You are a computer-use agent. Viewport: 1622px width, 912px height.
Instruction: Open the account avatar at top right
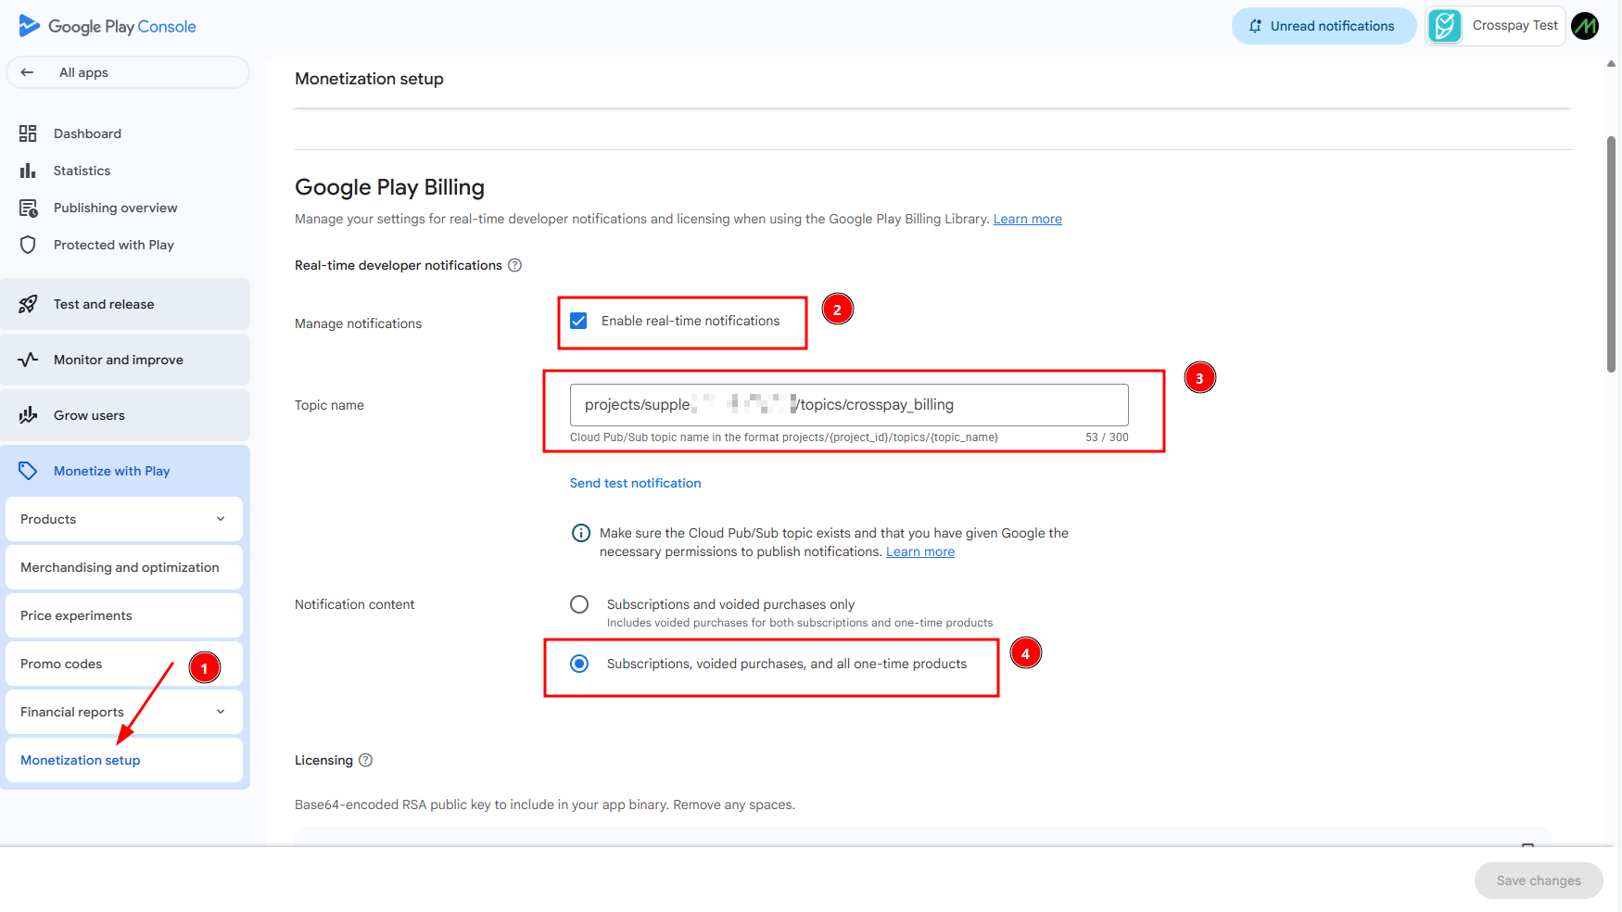[1585, 26]
